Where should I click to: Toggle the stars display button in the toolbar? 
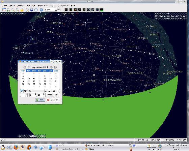coord(66,10)
